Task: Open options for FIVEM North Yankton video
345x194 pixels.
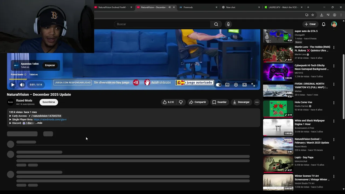Action: point(334,84)
